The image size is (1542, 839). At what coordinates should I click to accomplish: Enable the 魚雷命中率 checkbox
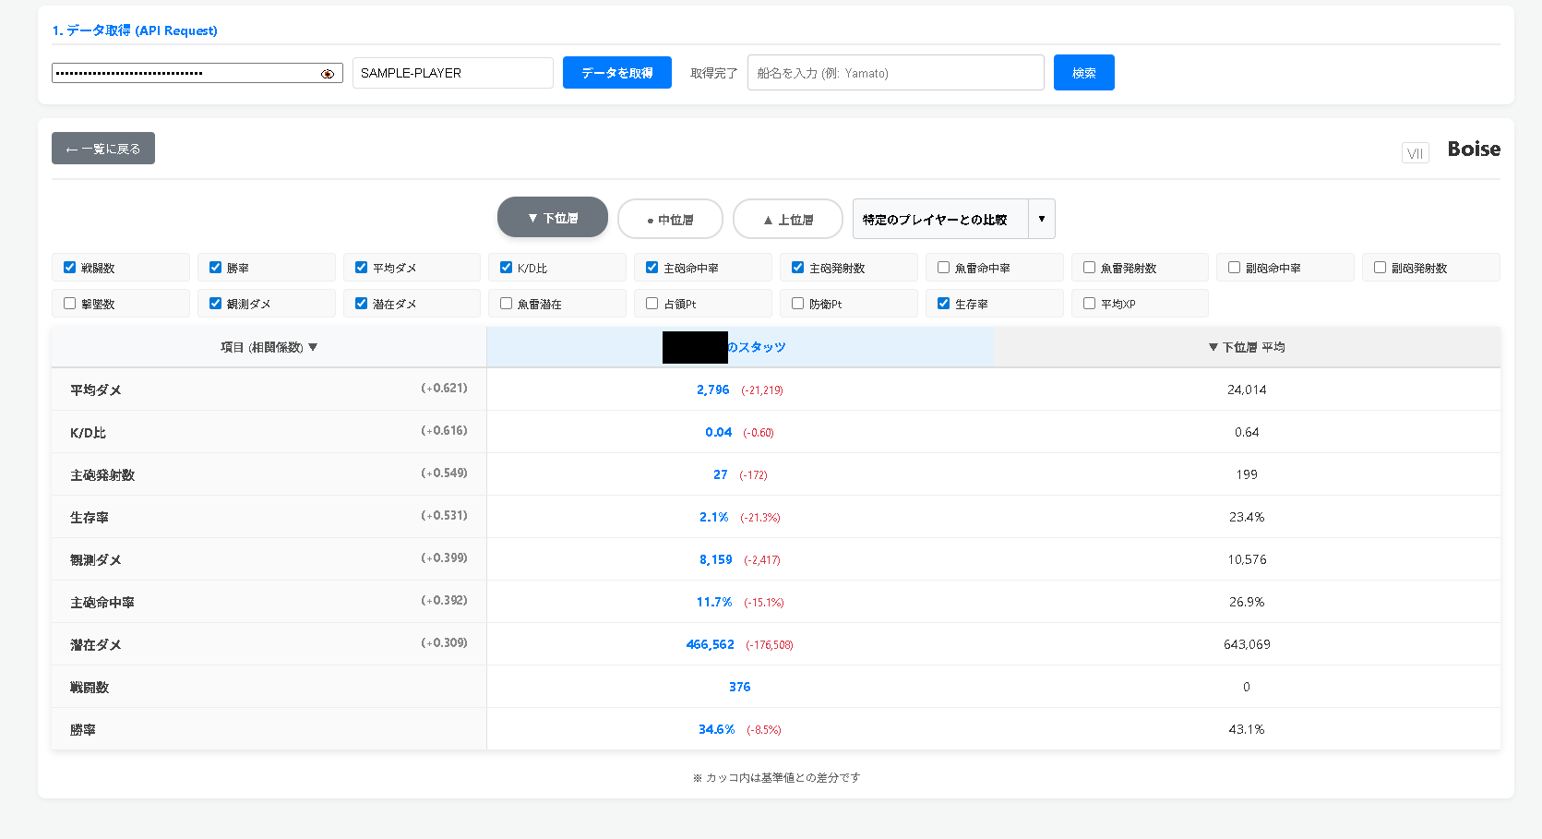[x=943, y=268]
